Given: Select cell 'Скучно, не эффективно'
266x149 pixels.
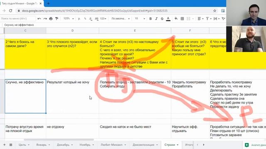Looking at the screenshot, I should [25, 96].
